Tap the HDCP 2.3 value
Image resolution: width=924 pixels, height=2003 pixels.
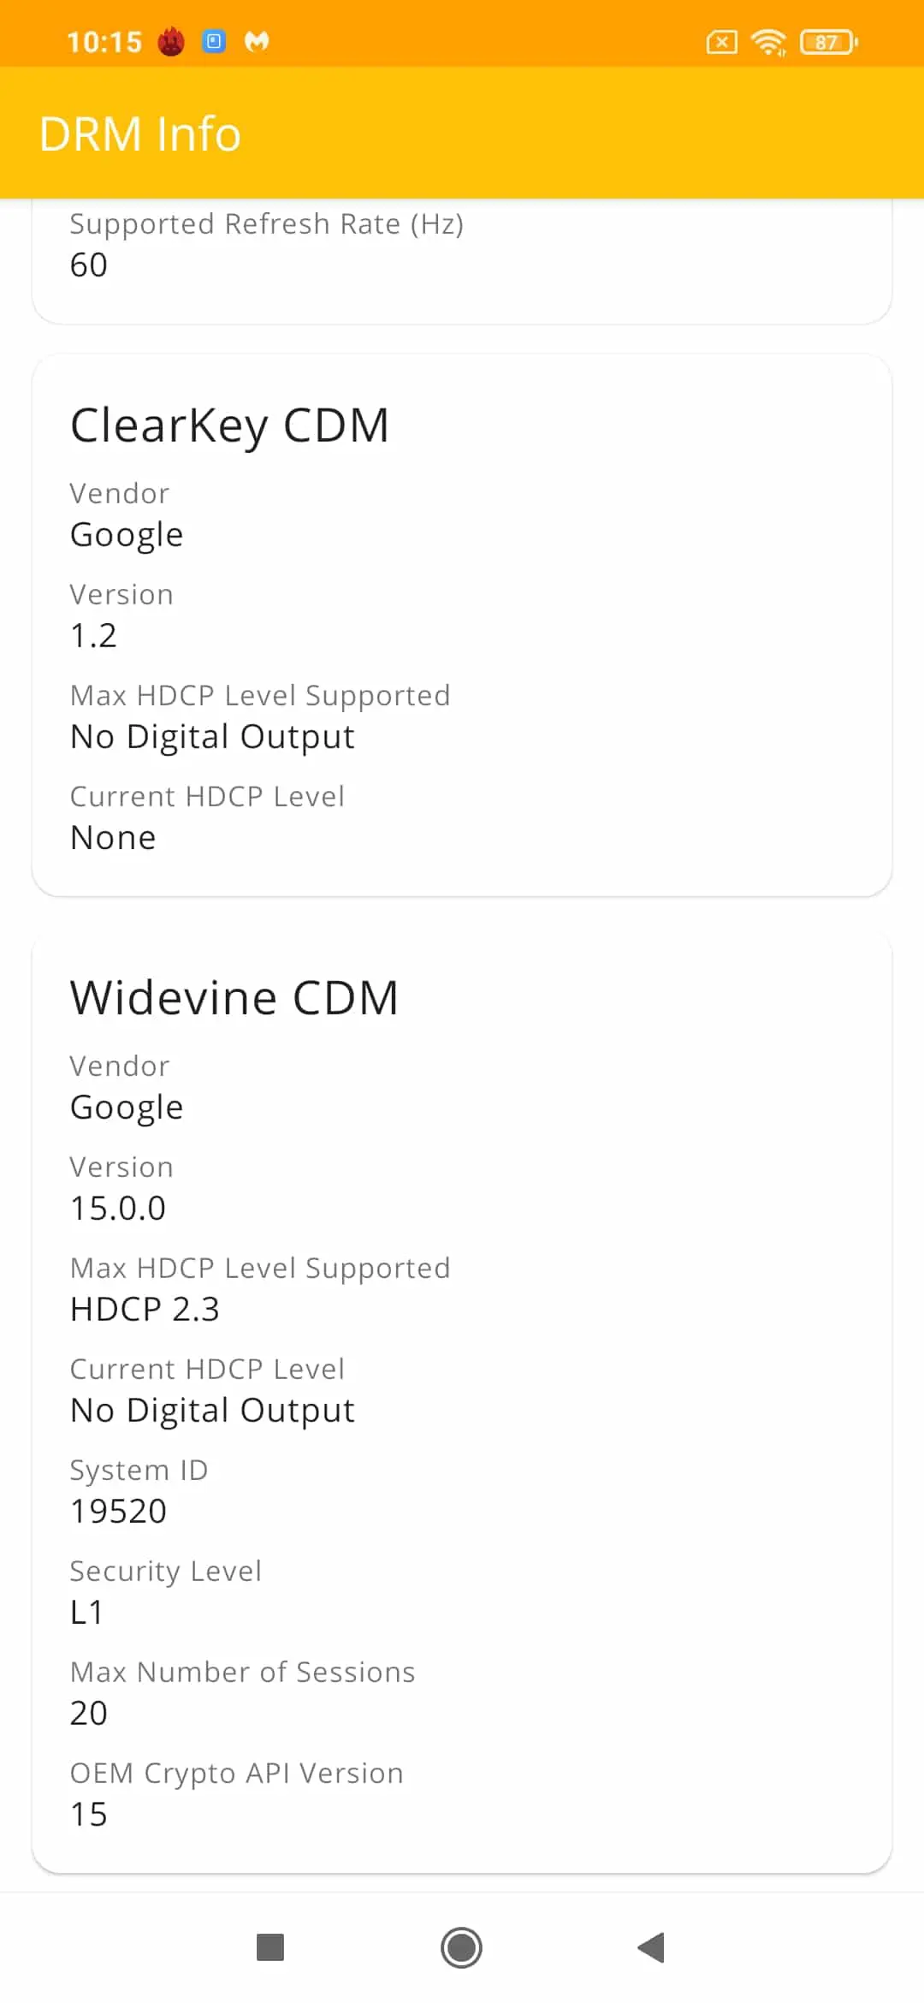point(145,1310)
